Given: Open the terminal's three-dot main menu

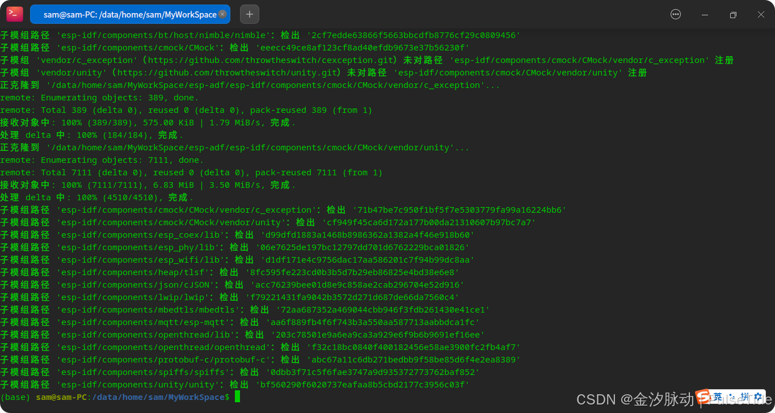Looking at the screenshot, I should point(676,15).
